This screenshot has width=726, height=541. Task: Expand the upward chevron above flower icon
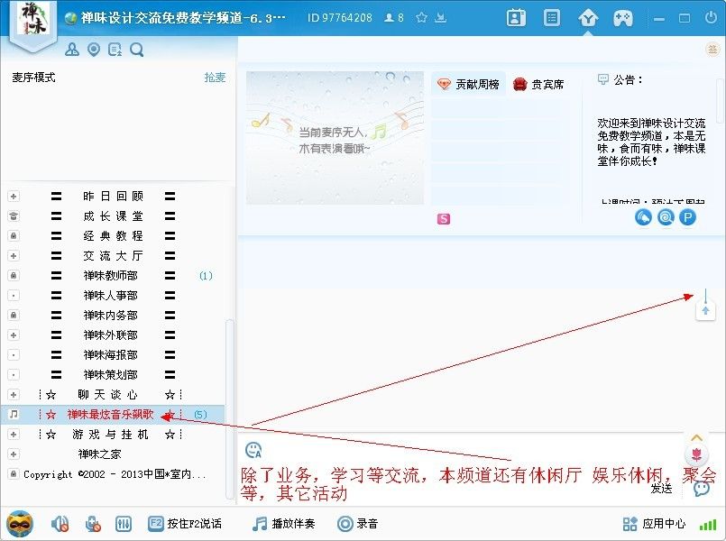click(697, 437)
